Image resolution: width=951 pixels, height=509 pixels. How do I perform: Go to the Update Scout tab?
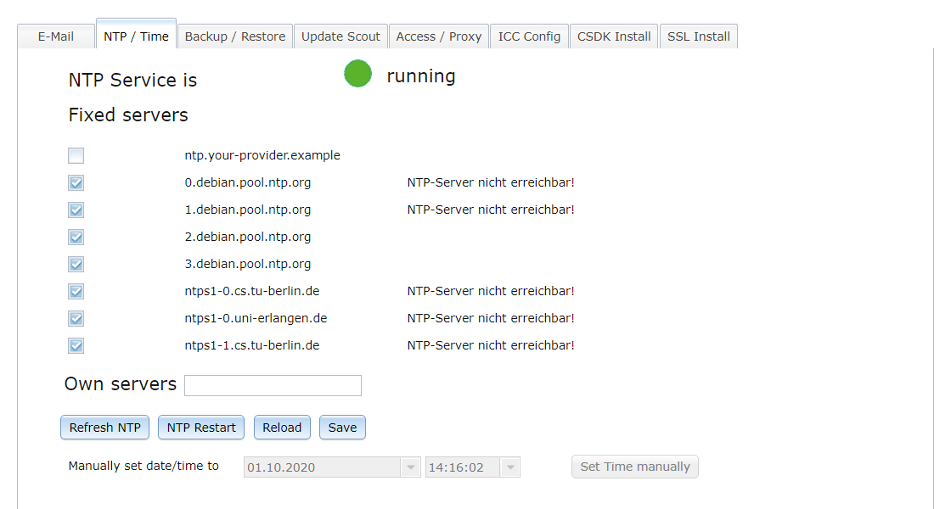tap(340, 36)
